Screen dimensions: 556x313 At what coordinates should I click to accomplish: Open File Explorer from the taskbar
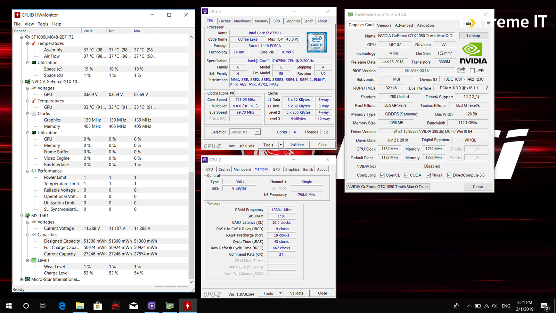(80, 306)
